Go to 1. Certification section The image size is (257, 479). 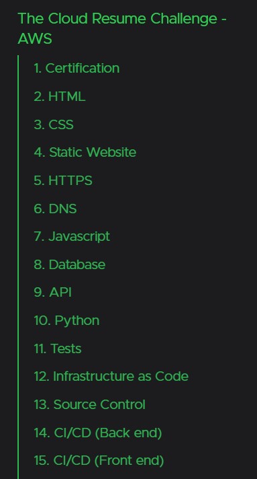pos(76,68)
